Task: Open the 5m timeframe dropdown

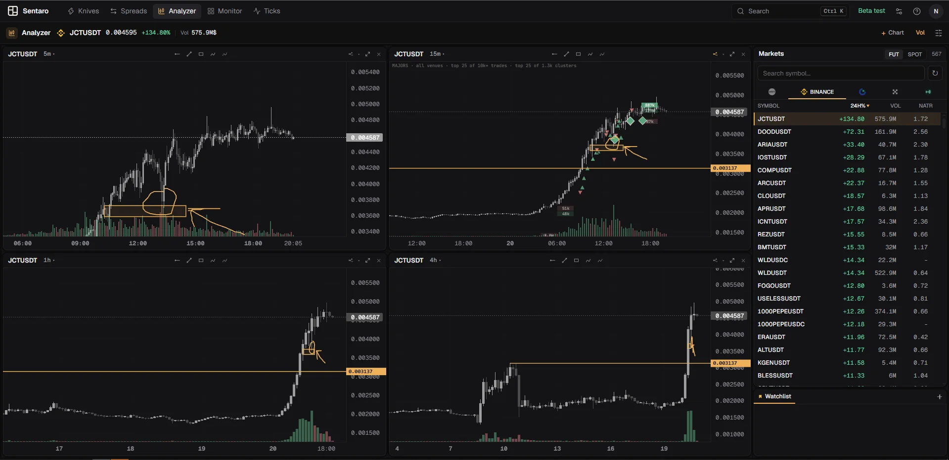Action: tap(49, 54)
